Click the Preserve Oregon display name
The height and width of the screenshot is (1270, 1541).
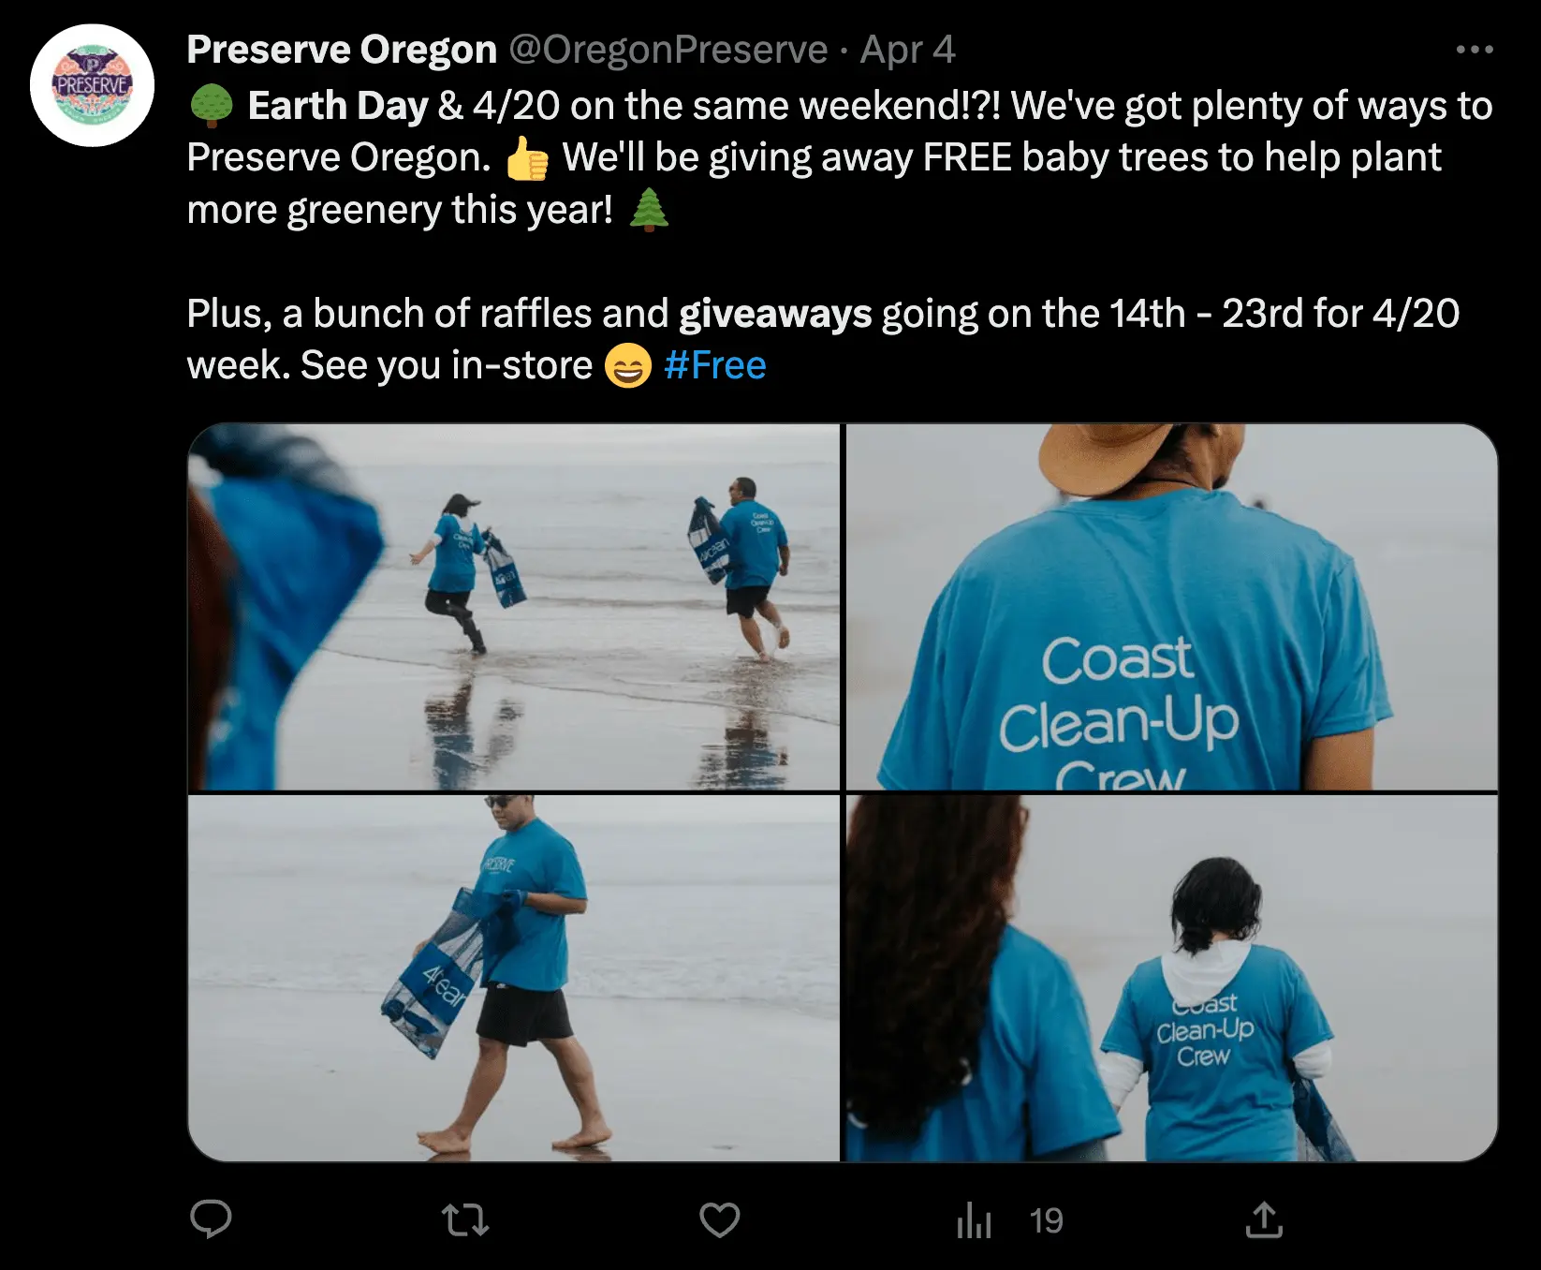click(x=342, y=50)
